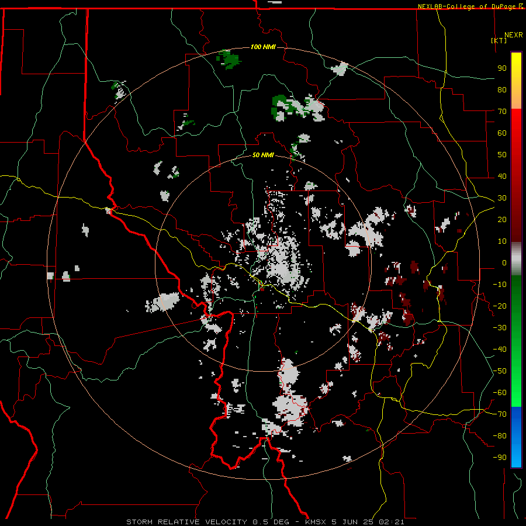Click the positive 10 scale value
The width and height of the screenshot is (526, 526).
point(502,241)
